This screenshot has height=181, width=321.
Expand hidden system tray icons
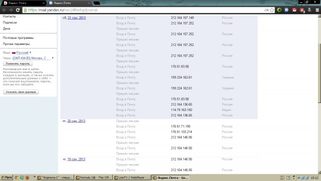pyautogui.click(x=299, y=177)
